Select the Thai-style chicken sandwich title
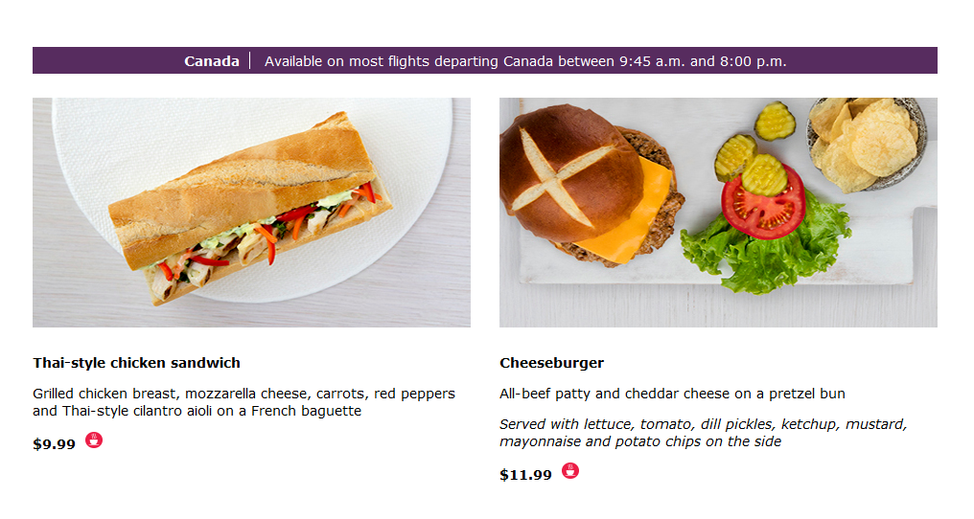The width and height of the screenshot is (974, 519). [x=137, y=363]
